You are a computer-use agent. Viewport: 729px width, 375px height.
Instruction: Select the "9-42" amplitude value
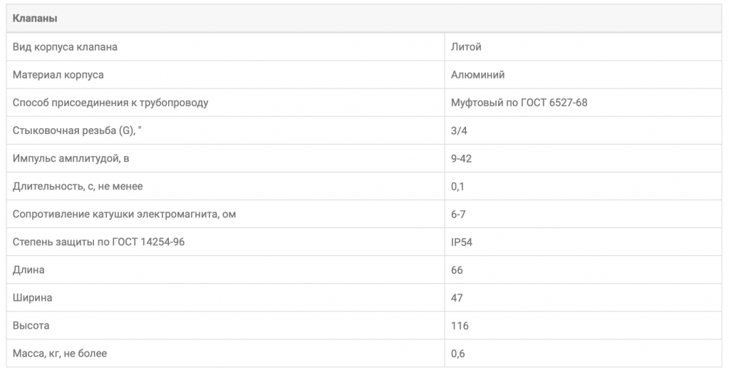(461, 158)
